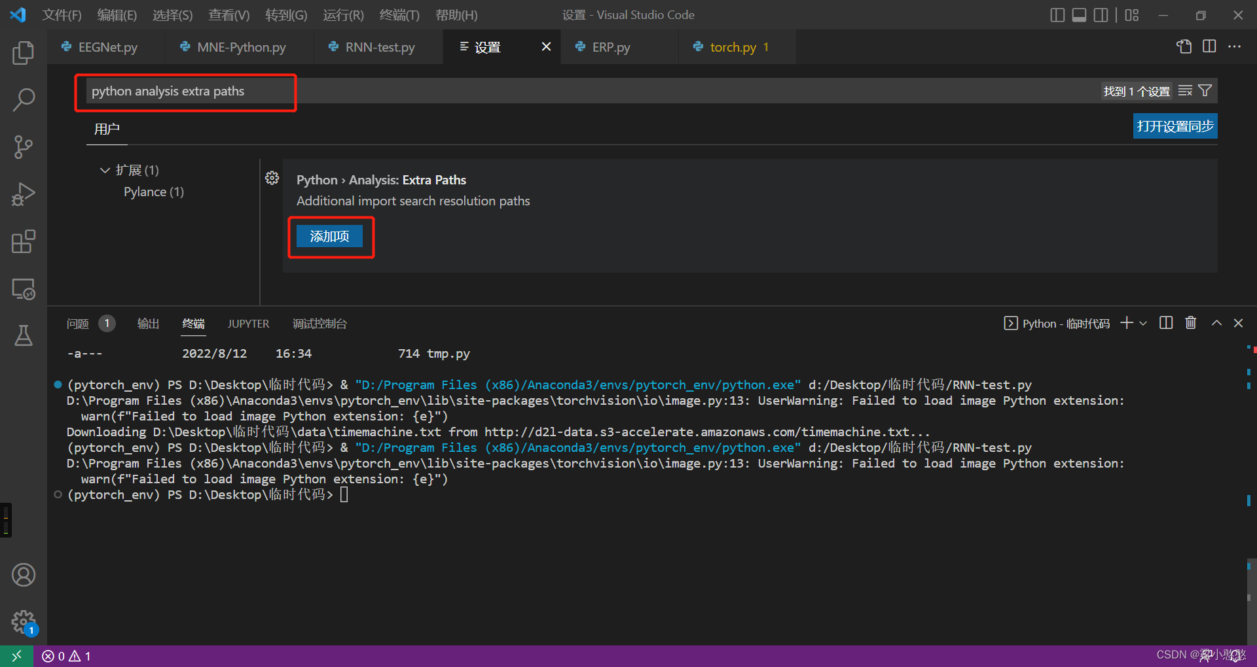This screenshot has width=1257, height=667.
Task: Open the Manage gear in activity bar
Action: click(x=24, y=622)
